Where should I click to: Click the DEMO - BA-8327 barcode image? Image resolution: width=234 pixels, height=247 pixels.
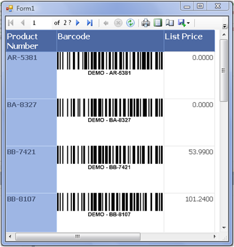click(x=110, y=111)
